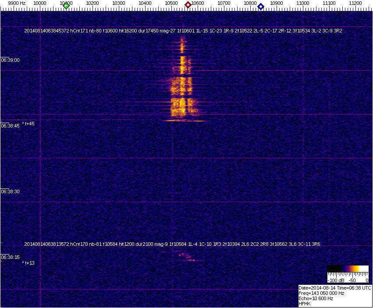The width and height of the screenshot is (373, 308).
Task: Click the -100 dB scale label
Action: (x=335, y=280)
